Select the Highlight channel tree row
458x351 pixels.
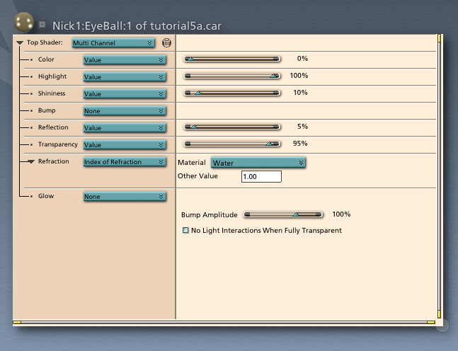(x=52, y=76)
